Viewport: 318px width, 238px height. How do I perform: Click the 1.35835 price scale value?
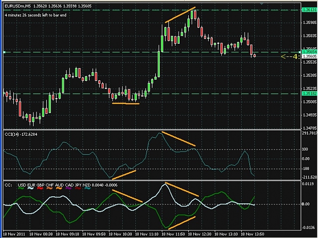coord(309,36)
